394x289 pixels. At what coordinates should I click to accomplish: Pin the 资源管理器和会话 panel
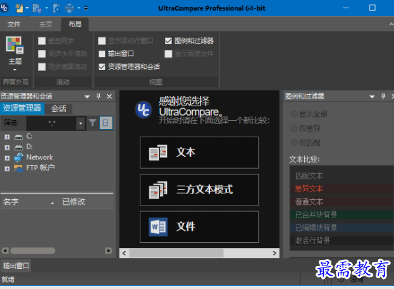click(x=98, y=96)
